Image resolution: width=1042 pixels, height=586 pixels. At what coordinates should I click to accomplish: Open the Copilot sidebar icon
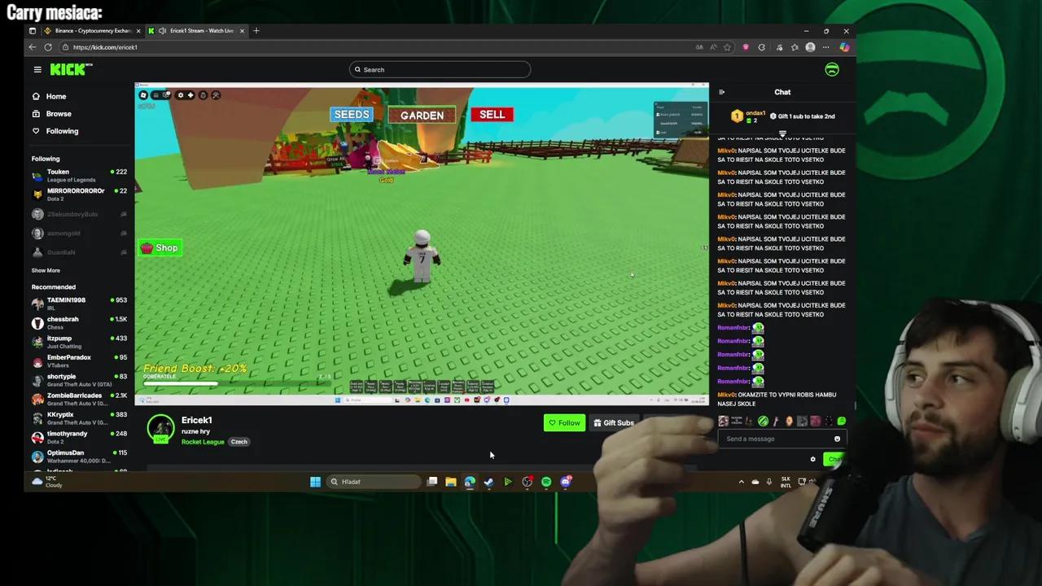coord(844,47)
